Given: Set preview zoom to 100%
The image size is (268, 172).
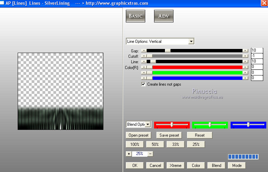Looking at the screenshot, I should (x=135, y=144).
